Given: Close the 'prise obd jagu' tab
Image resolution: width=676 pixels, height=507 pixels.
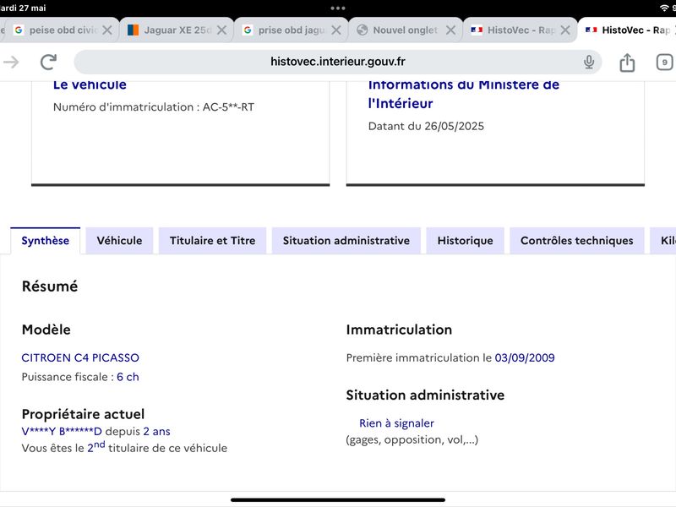Looking at the screenshot, I should tap(336, 30).
